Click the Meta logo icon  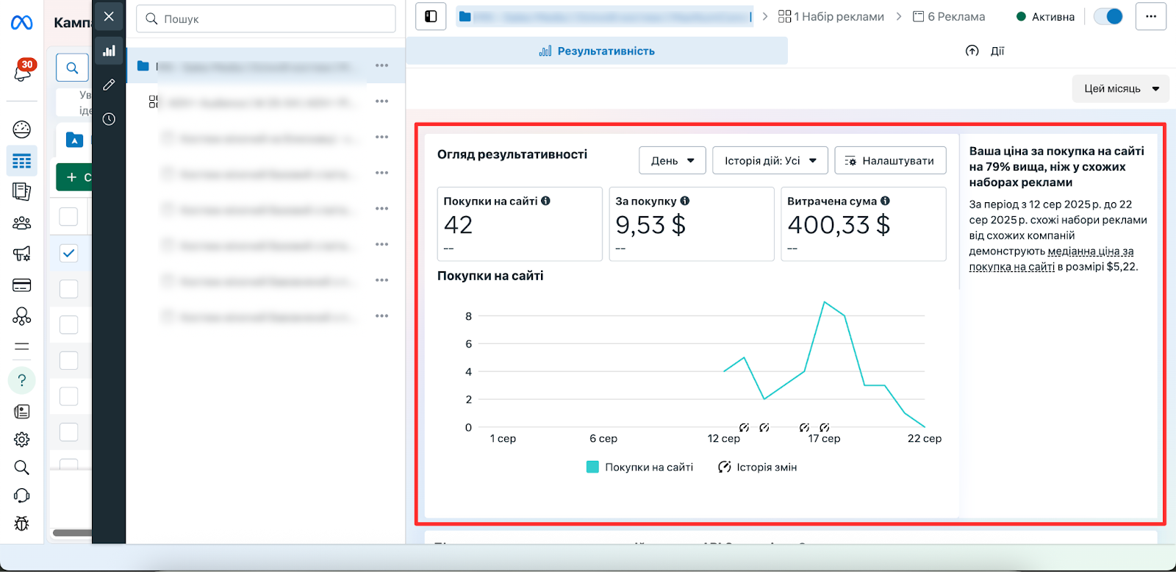(x=21, y=24)
